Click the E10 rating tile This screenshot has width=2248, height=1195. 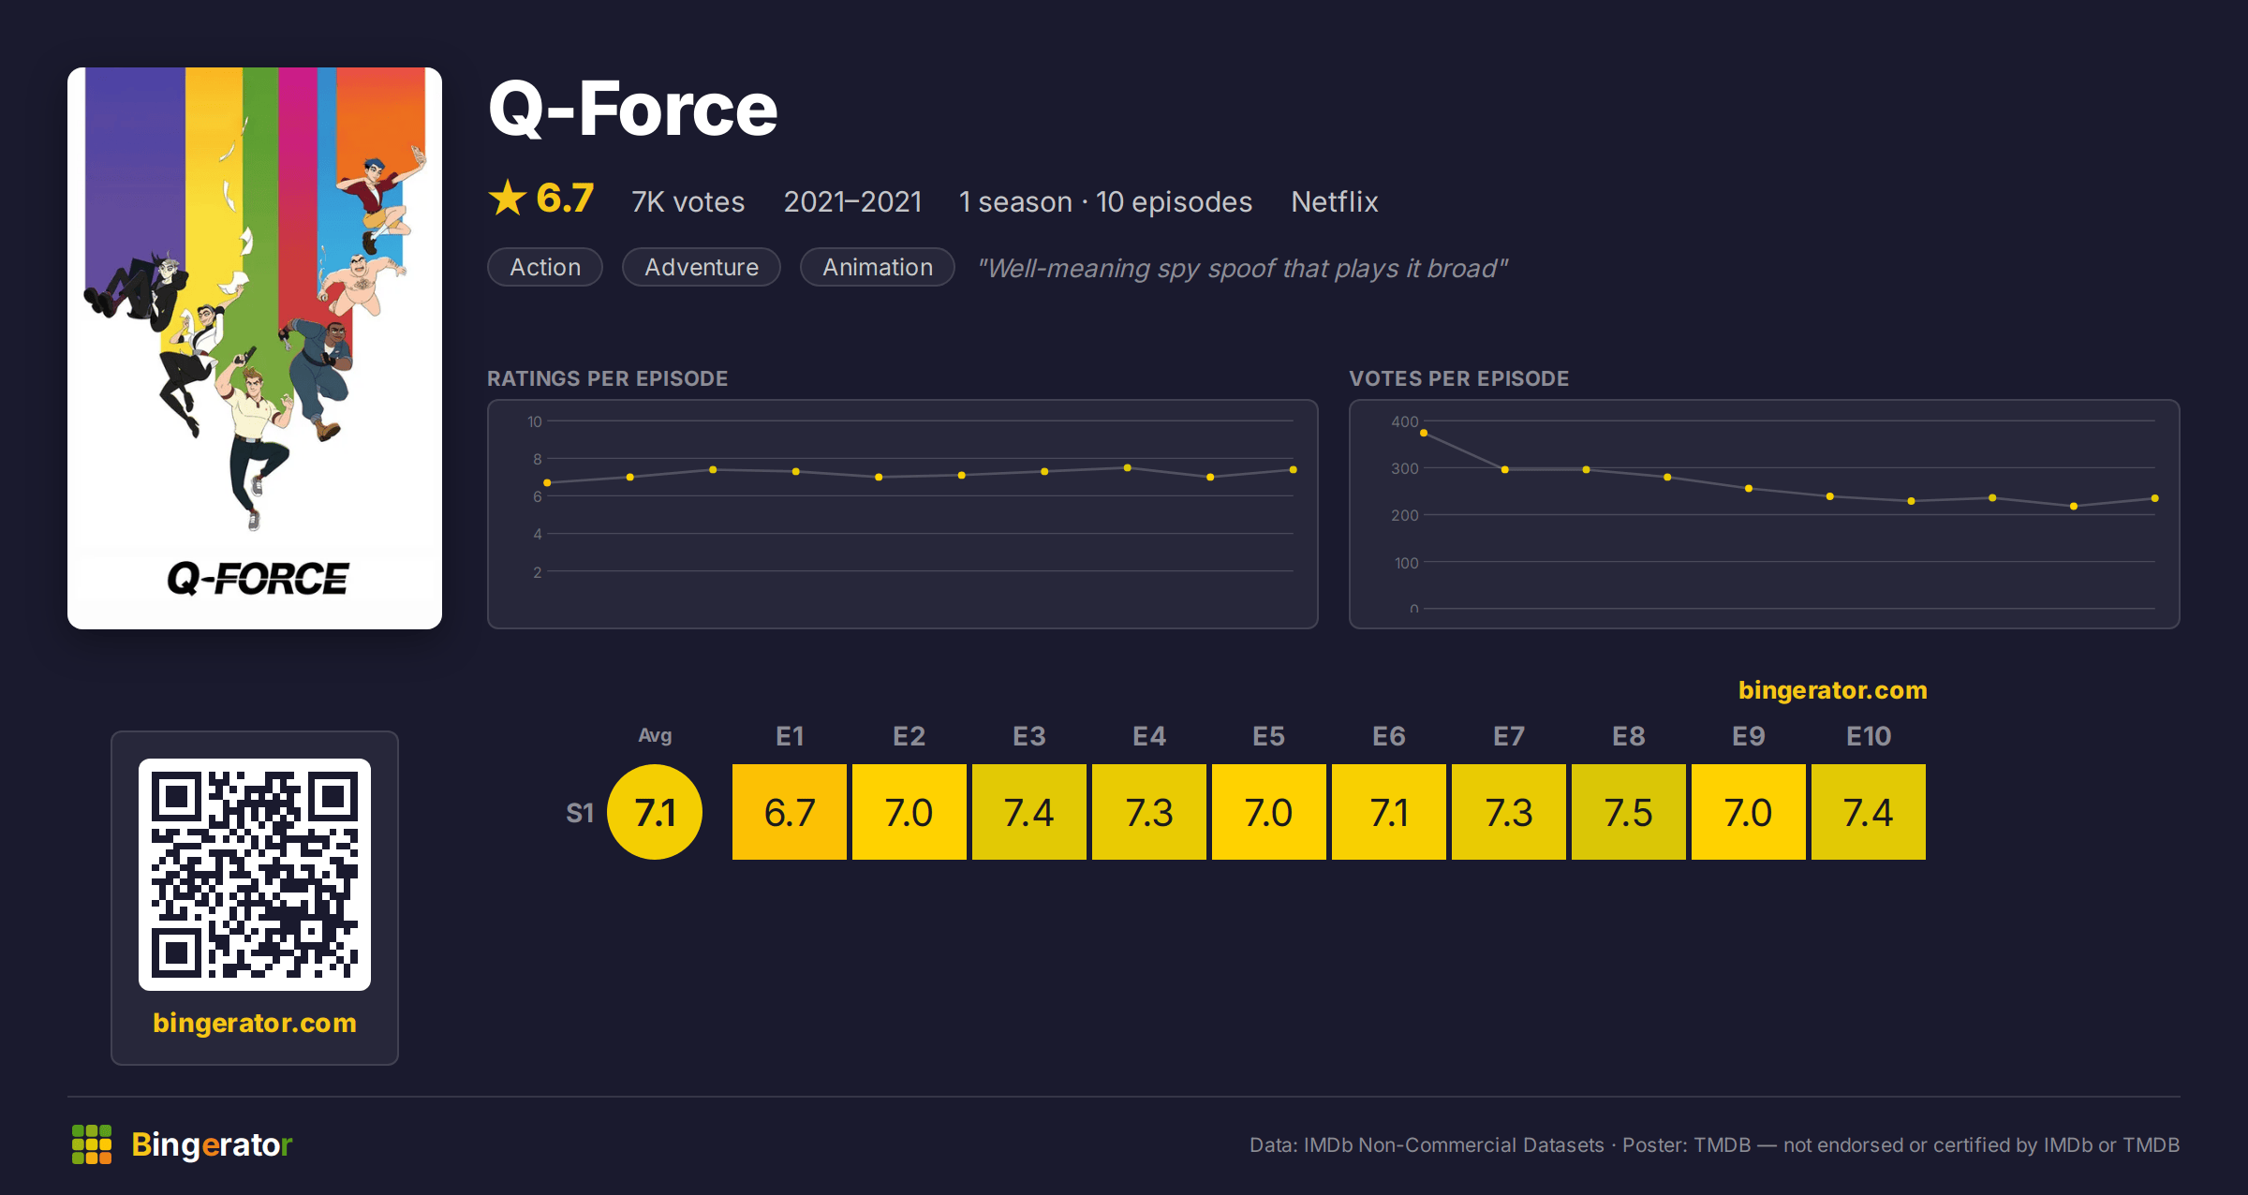click(x=1869, y=812)
